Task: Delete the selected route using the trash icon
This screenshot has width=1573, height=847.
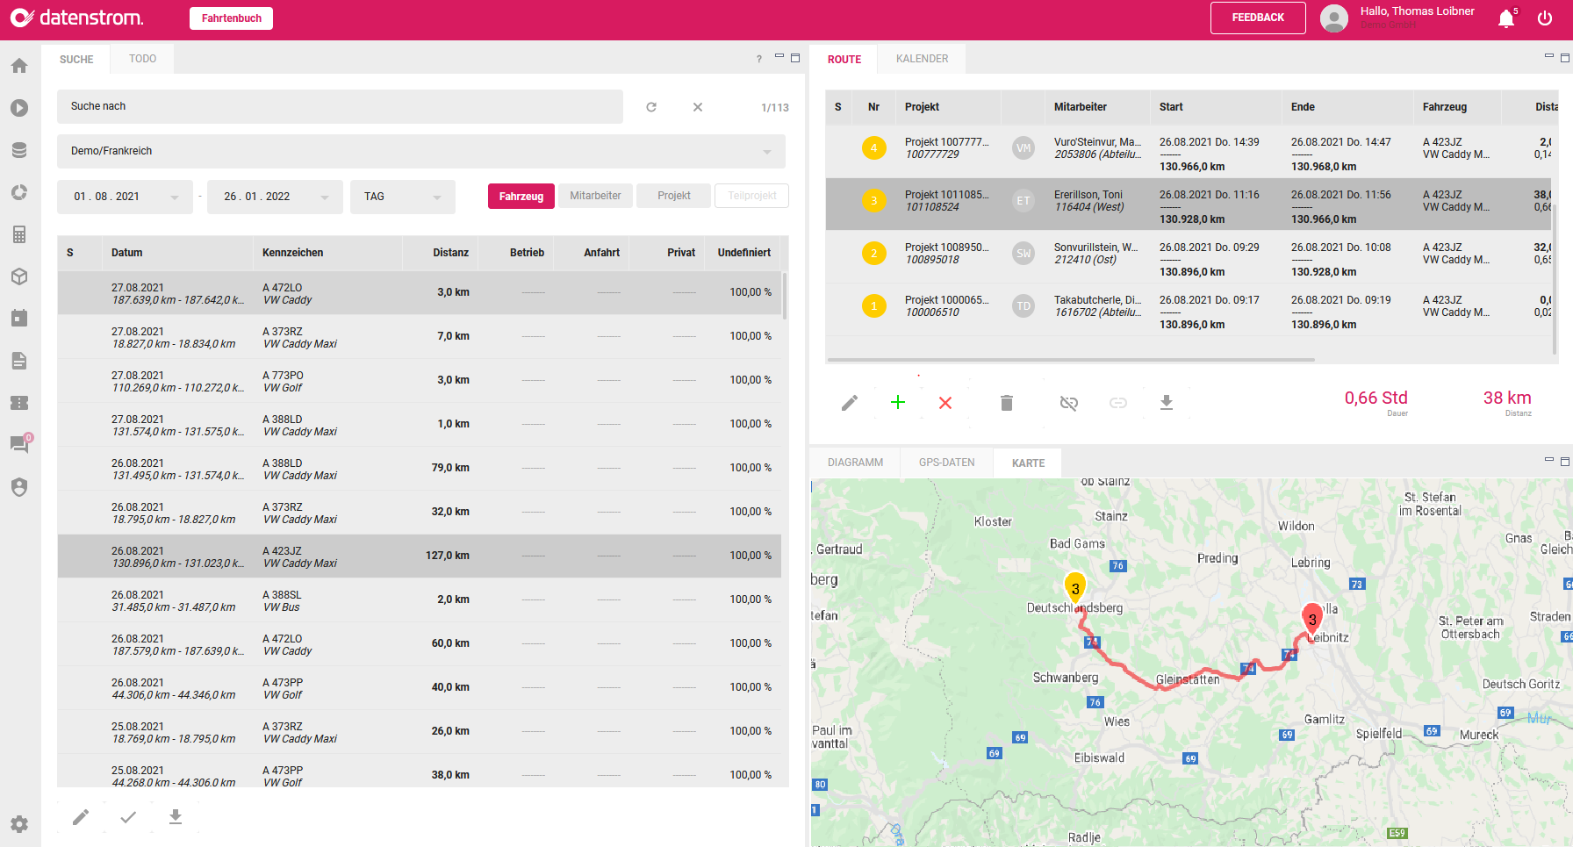Action: 1006,403
